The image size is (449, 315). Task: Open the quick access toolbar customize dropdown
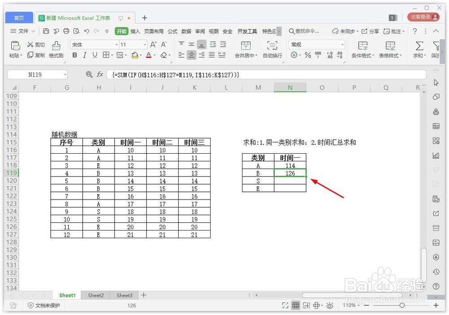[107, 31]
